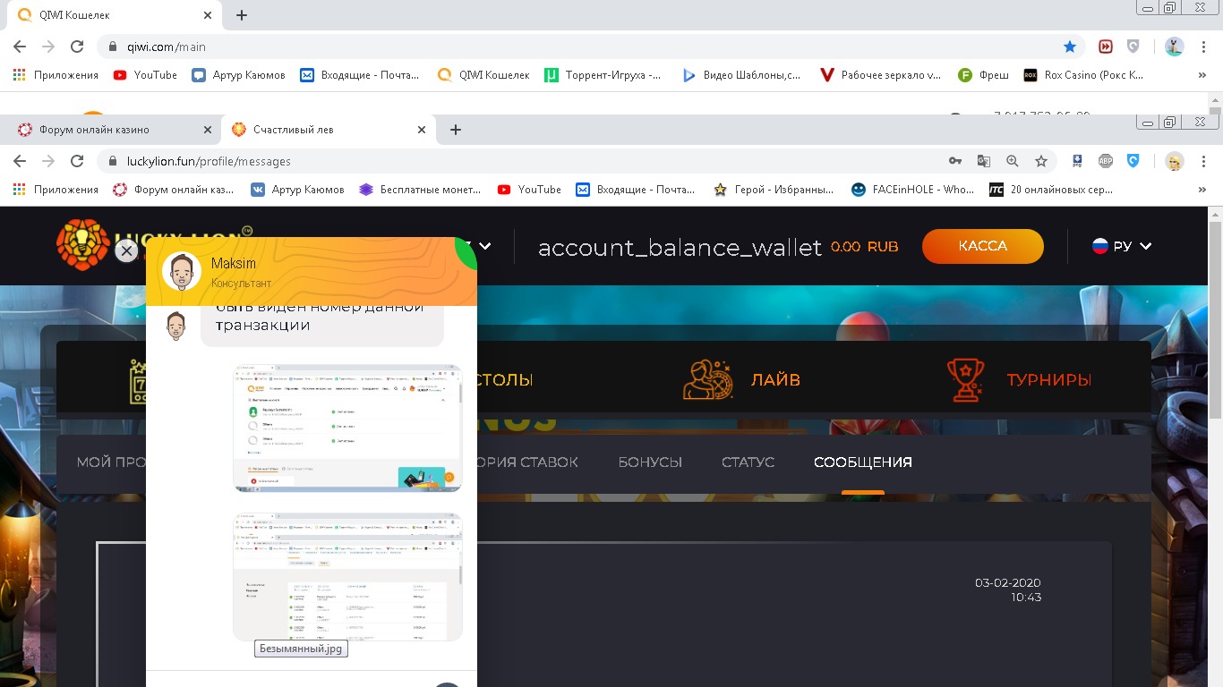The image size is (1223, 687).
Task: Open Торрент-Игруха bookmark
Action: pyautogui.click(x=603, y=75)
